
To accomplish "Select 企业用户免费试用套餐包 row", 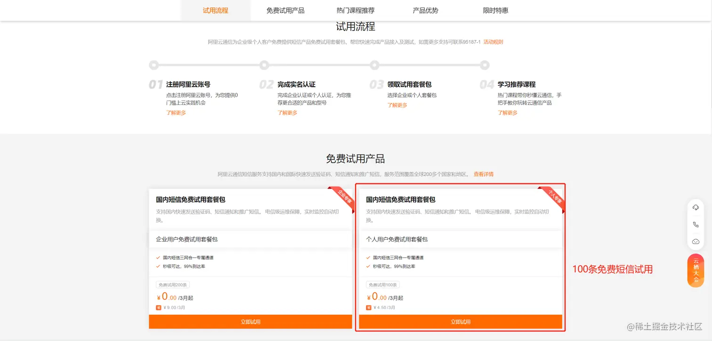I will tap(251, 239).
